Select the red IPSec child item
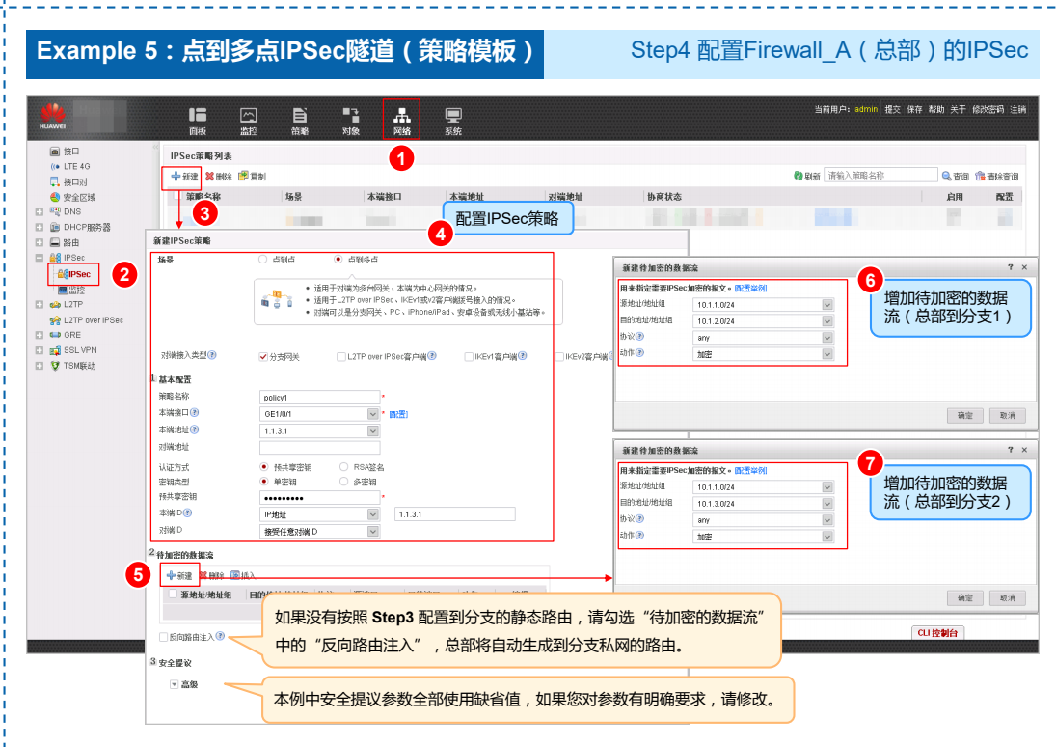 [x=74, y=274]
